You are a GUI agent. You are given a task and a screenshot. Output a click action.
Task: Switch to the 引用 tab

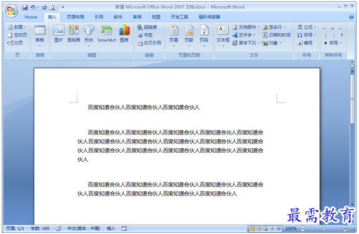[x=99, y=17]
